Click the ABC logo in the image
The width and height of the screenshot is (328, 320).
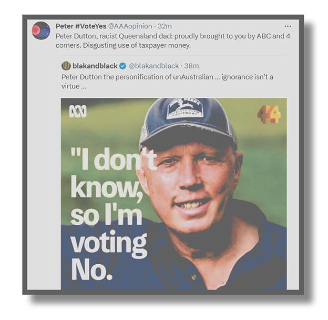click(77, 111)
